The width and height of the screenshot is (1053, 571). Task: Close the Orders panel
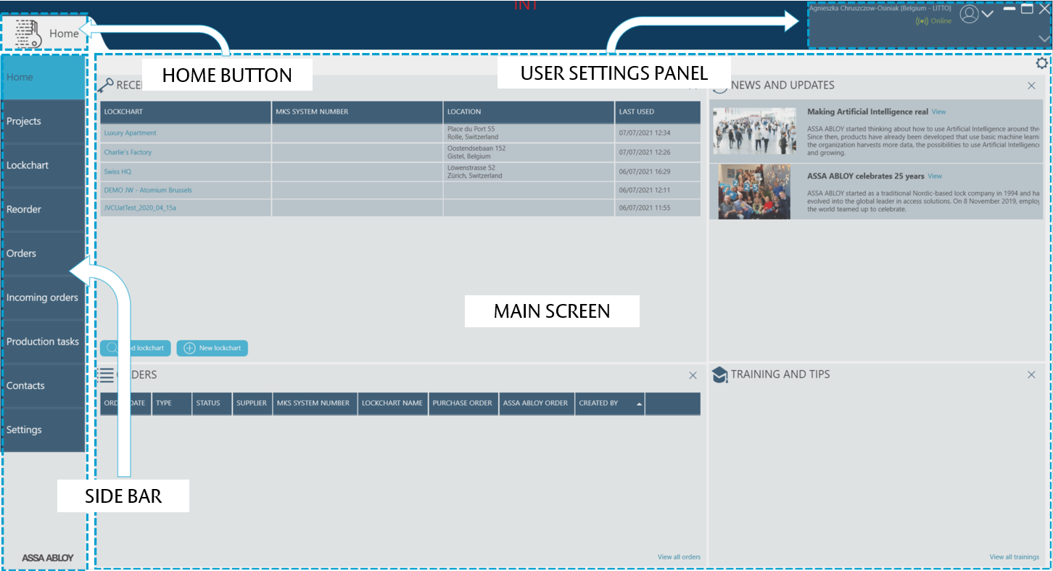pyautogui.click(x=693, y=375)
